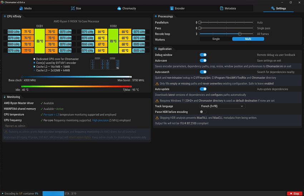Select core 1 in the affinity grid
The height and width of the screenshot is (196, 304).
(x=93, y=61)
